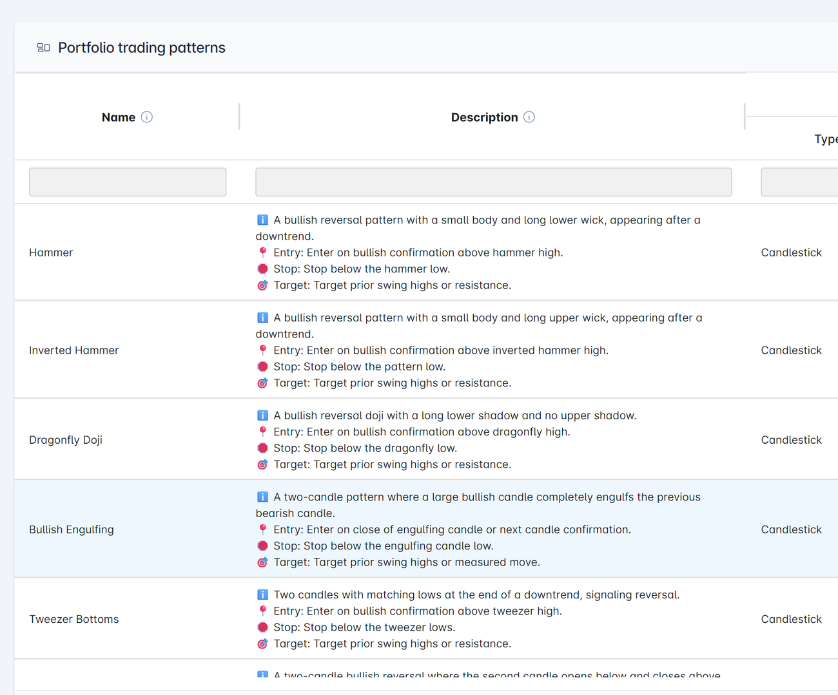The width and height of the screenshot is (838, 695).
Task: Click the pushpin icon in Hammer Entry line
Action: point(262,252)
